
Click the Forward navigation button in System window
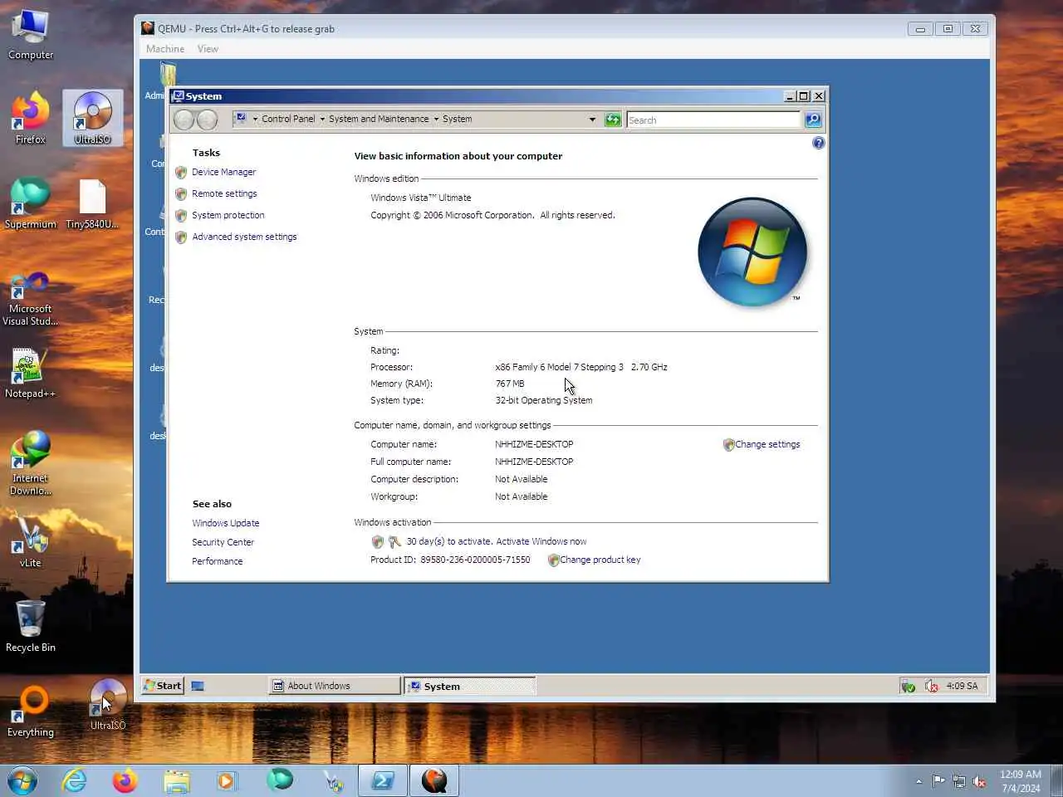pyautogui.click(x=207, y=120)
